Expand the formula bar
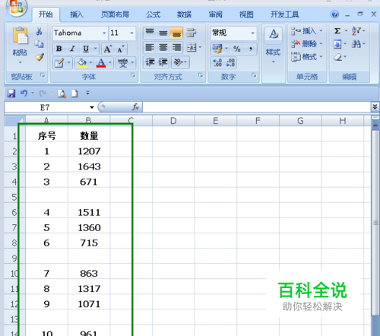380x336 pixels. pos(375,106)
